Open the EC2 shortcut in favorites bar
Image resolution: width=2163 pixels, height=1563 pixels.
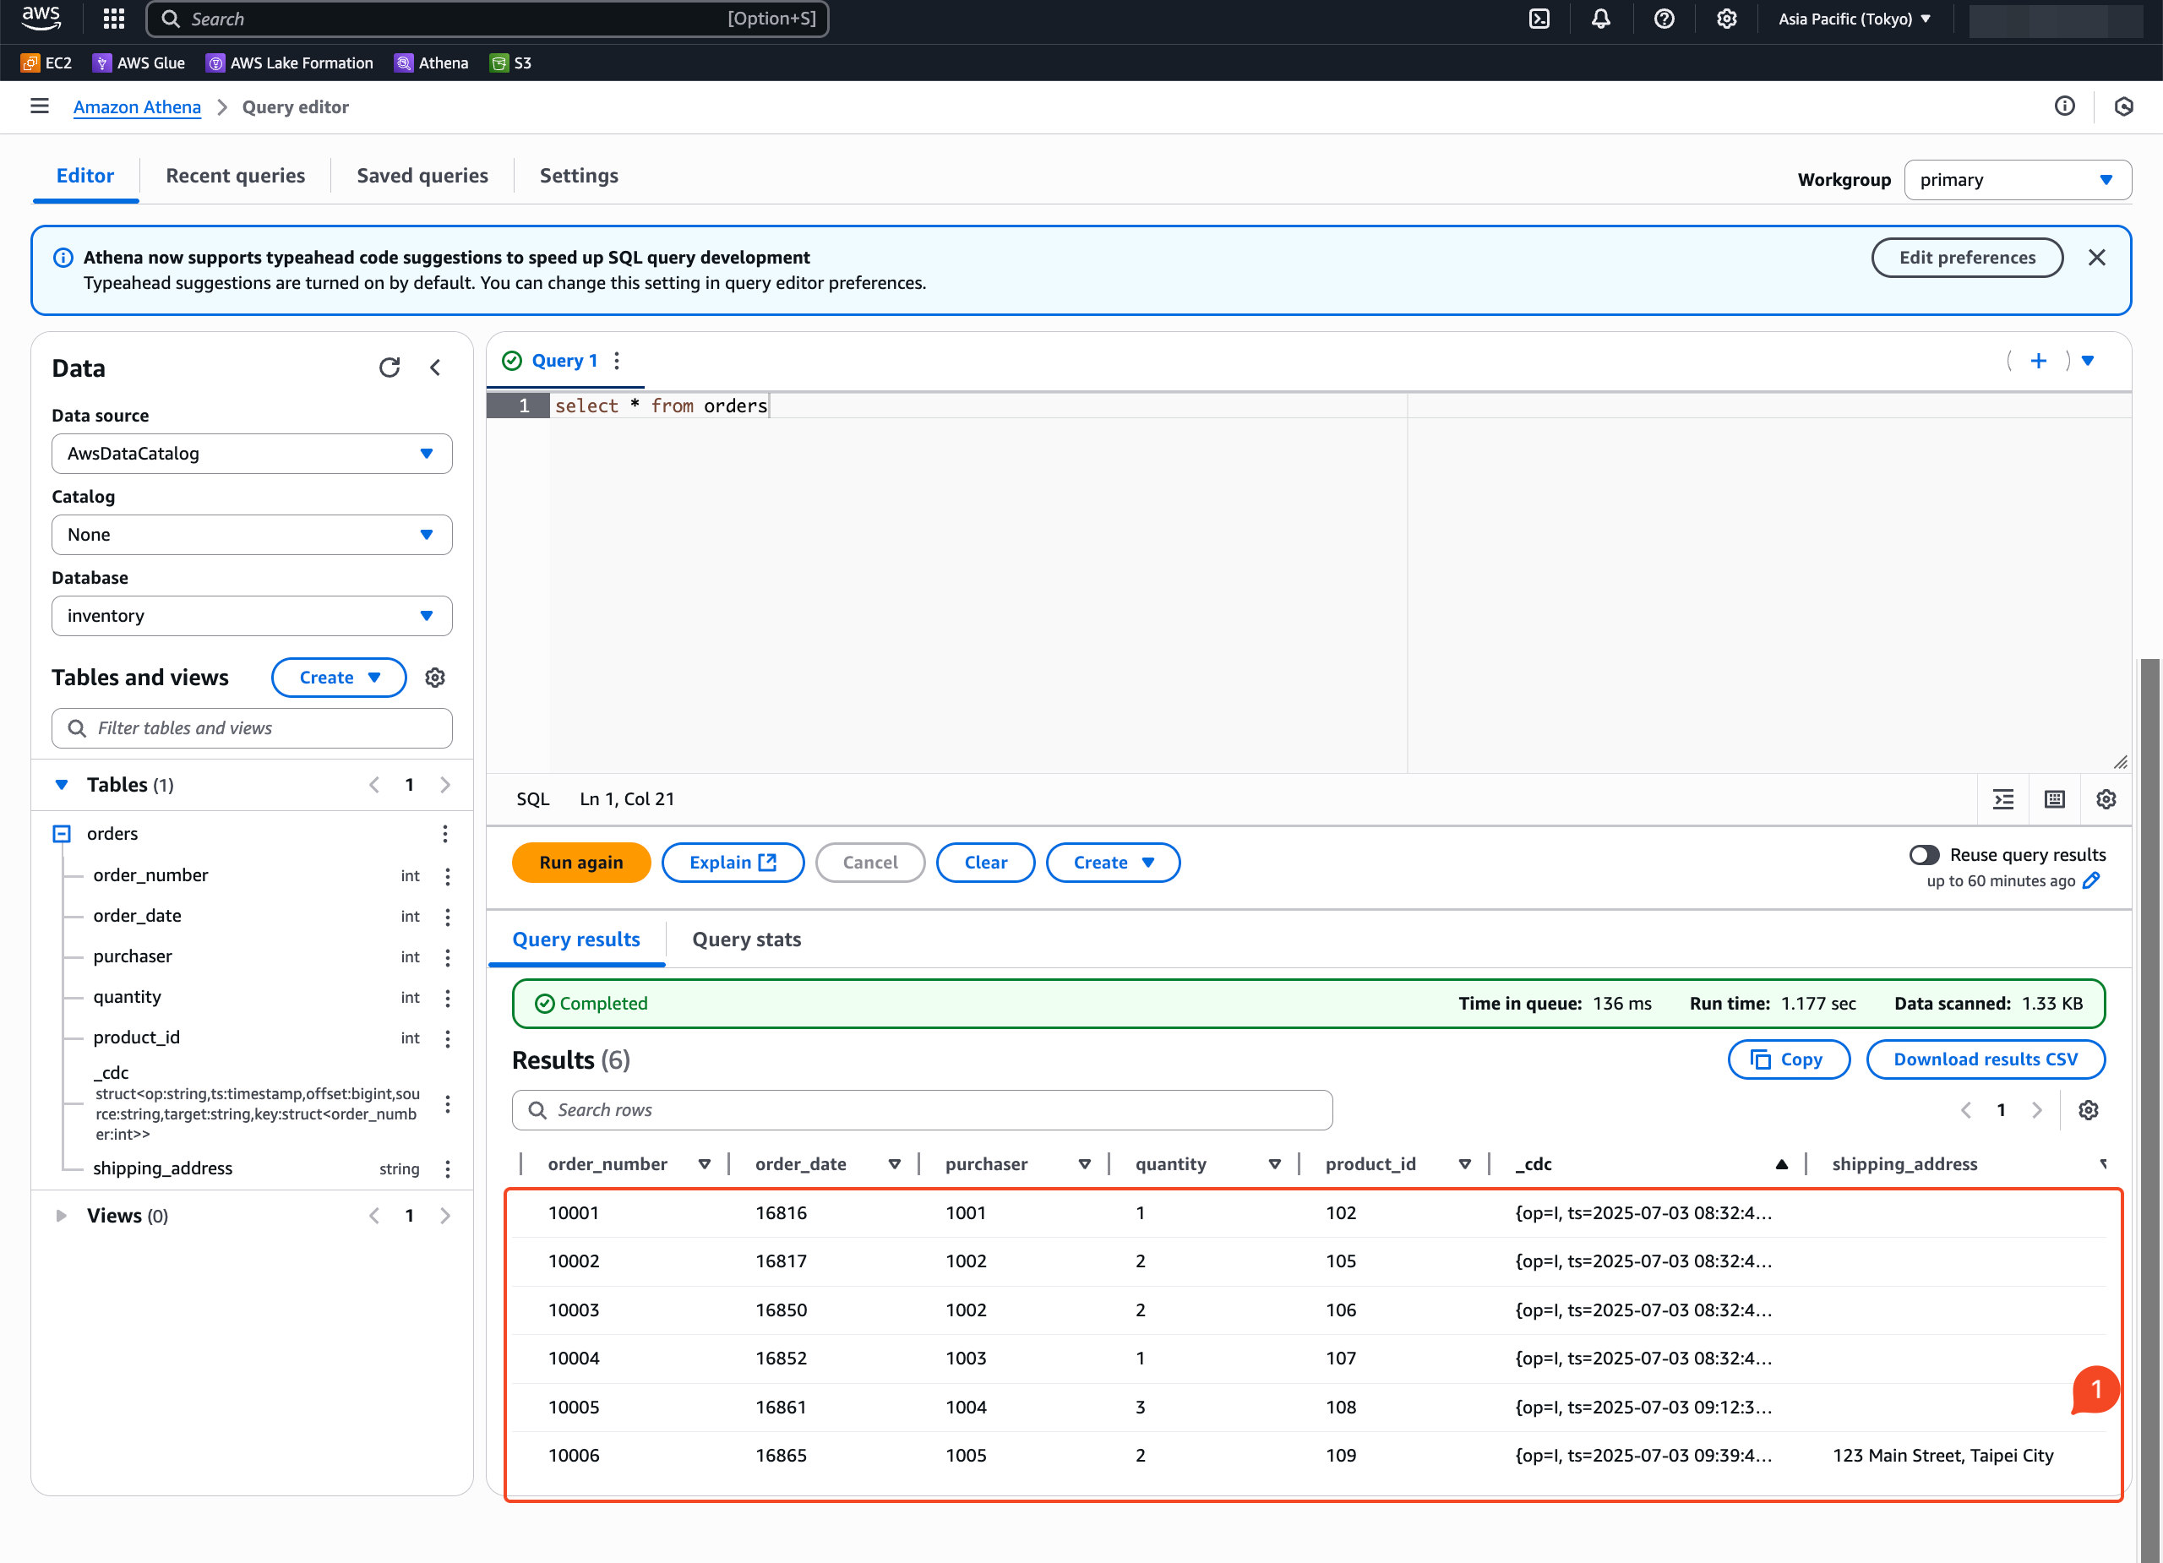(x=46, y=63)
